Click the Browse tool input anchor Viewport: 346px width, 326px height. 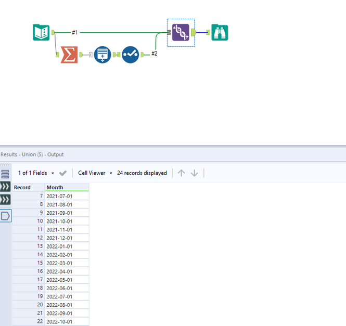(208, 32)
